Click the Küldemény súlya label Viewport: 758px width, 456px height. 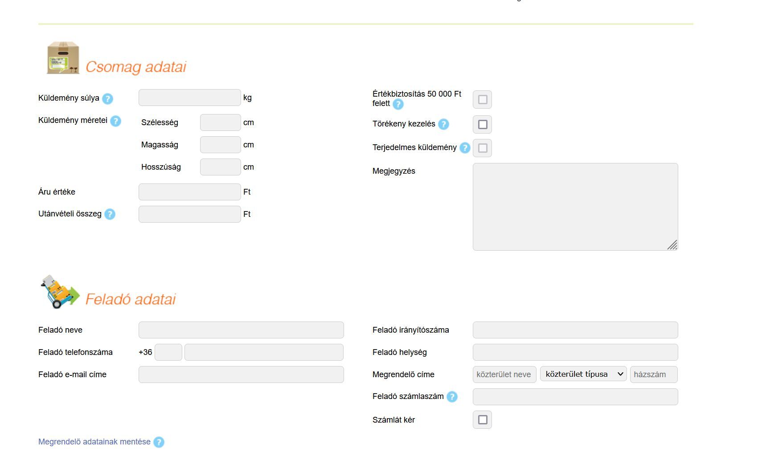coord(69,98)
